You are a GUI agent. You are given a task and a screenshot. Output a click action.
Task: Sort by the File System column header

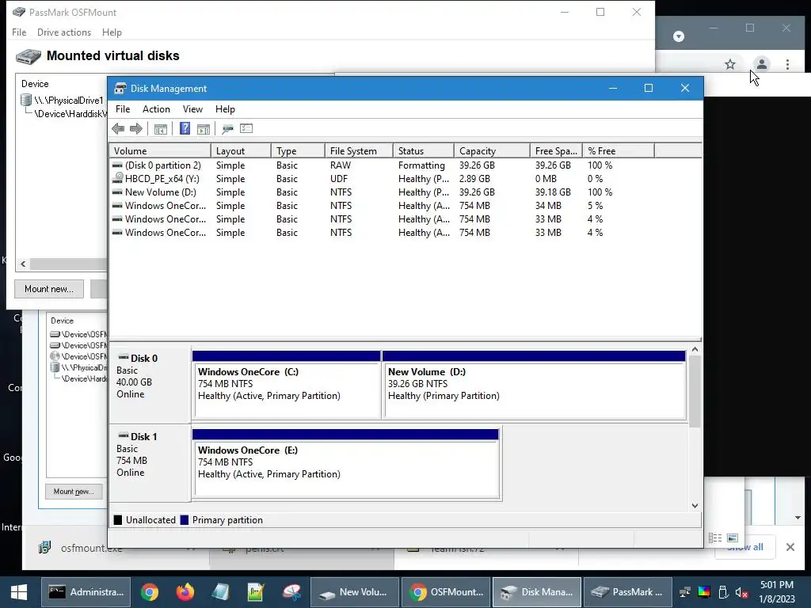[359, 151]
